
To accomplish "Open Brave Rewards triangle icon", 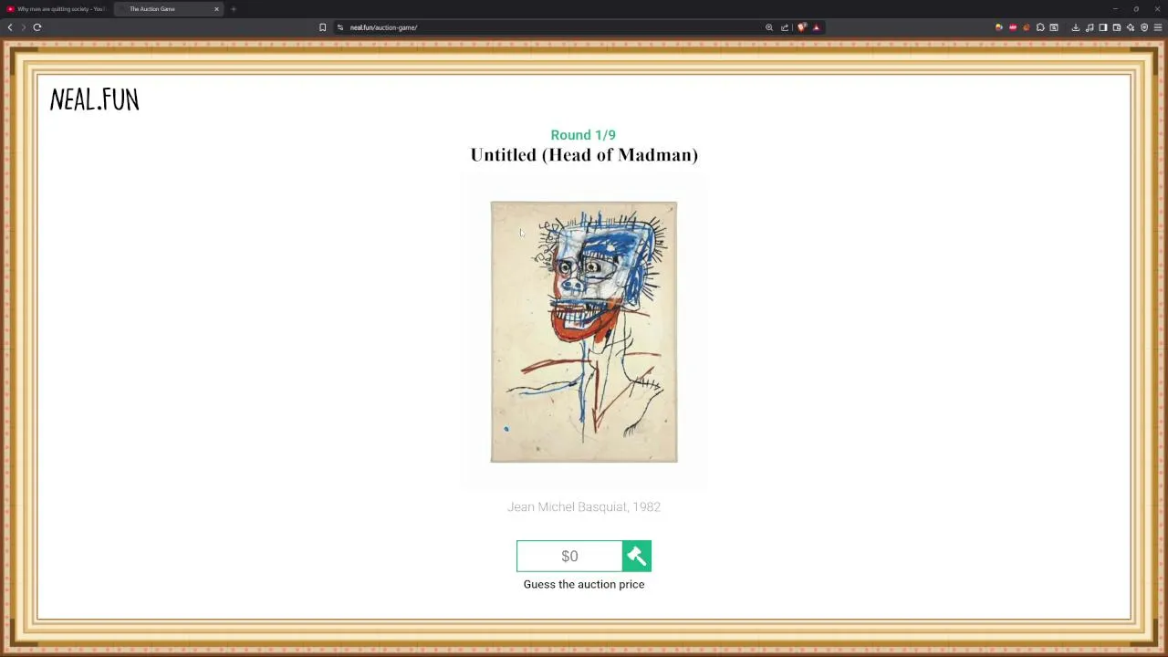I will (x=817, y=27).
